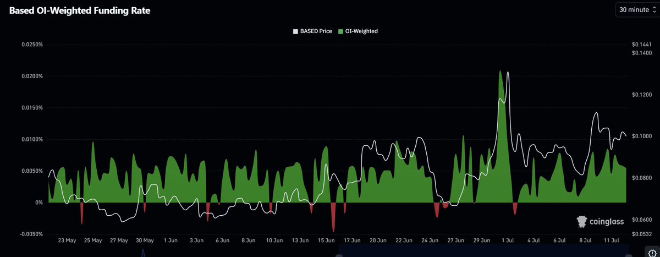The width and height of the screenshot is (660, 257).
Task: Click the 27 May date label
Action: [119, 240]
